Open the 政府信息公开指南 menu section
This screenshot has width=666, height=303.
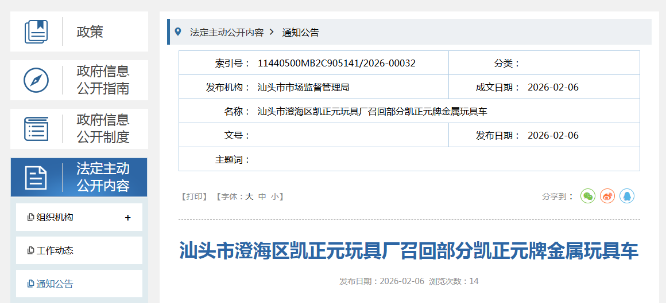103,80
